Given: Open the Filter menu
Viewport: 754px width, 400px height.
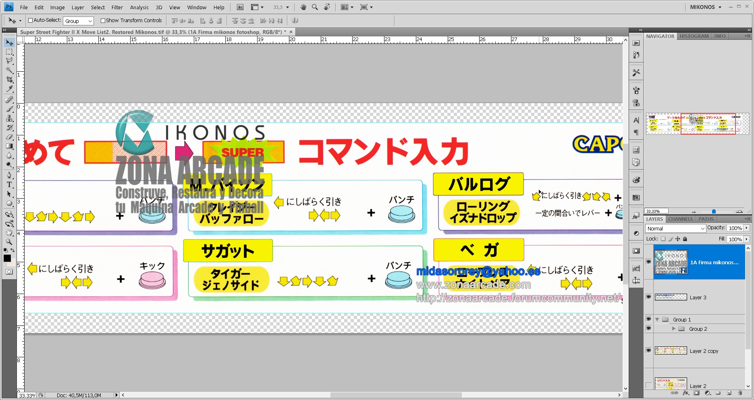Looking at the screenshot, I should tap(117, 7).
